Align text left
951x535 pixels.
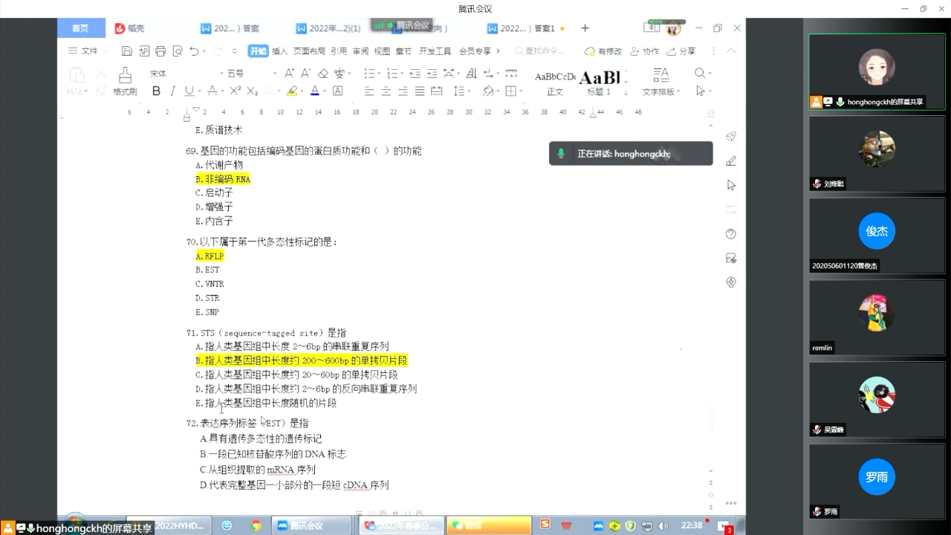point(369,91)
